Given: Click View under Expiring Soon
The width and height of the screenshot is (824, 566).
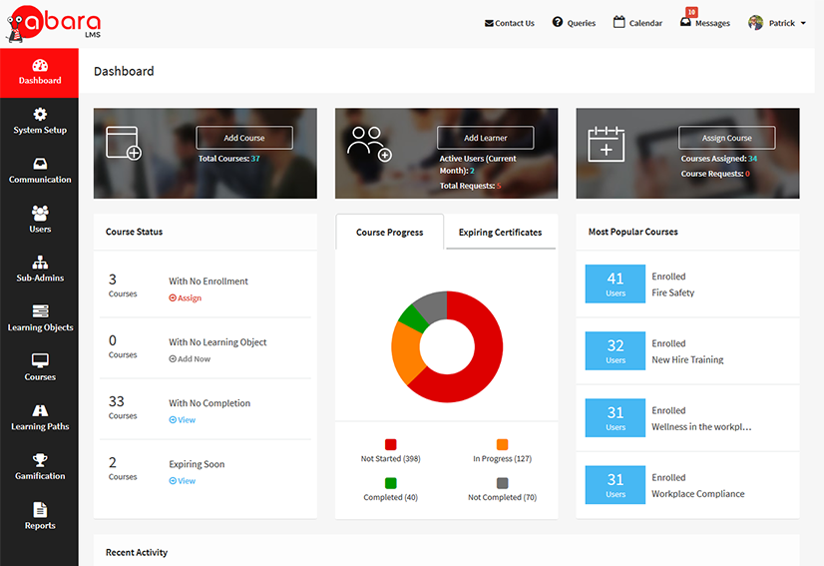Looking at the screenshot, I should [183, 481].
